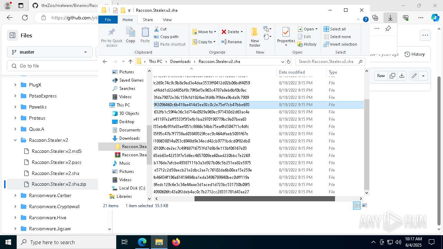Select Cut in the Clipboard group

click(160, 29)
